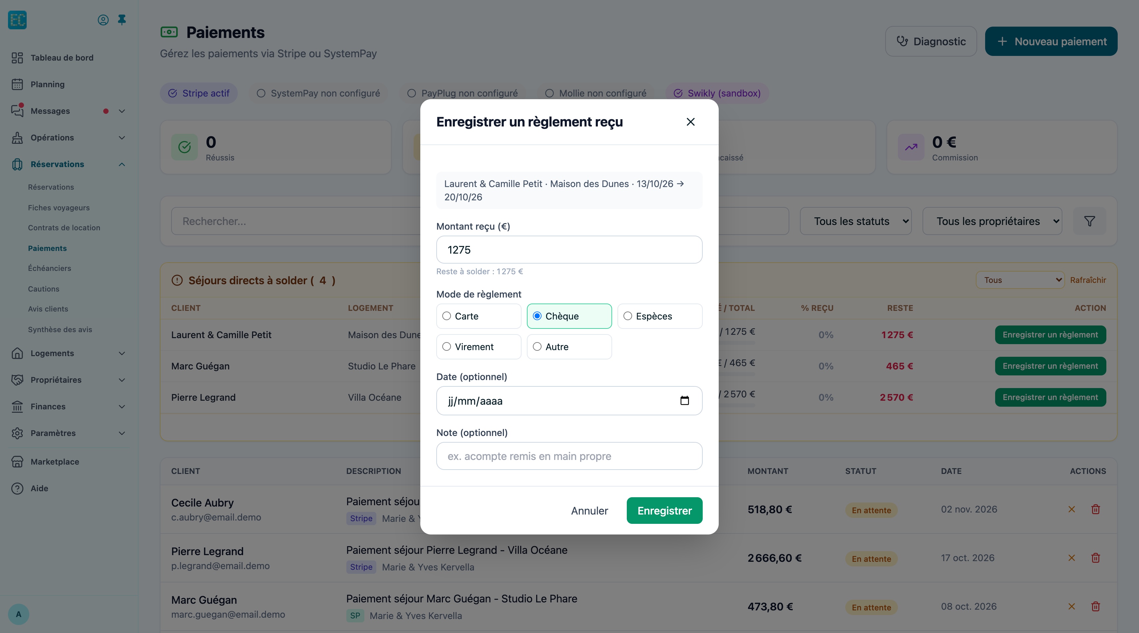Image resolution: width=1139 pixels, height=633 pixels.
Task: Go to Échéanciers submenu item
Action: click(50, 268)
